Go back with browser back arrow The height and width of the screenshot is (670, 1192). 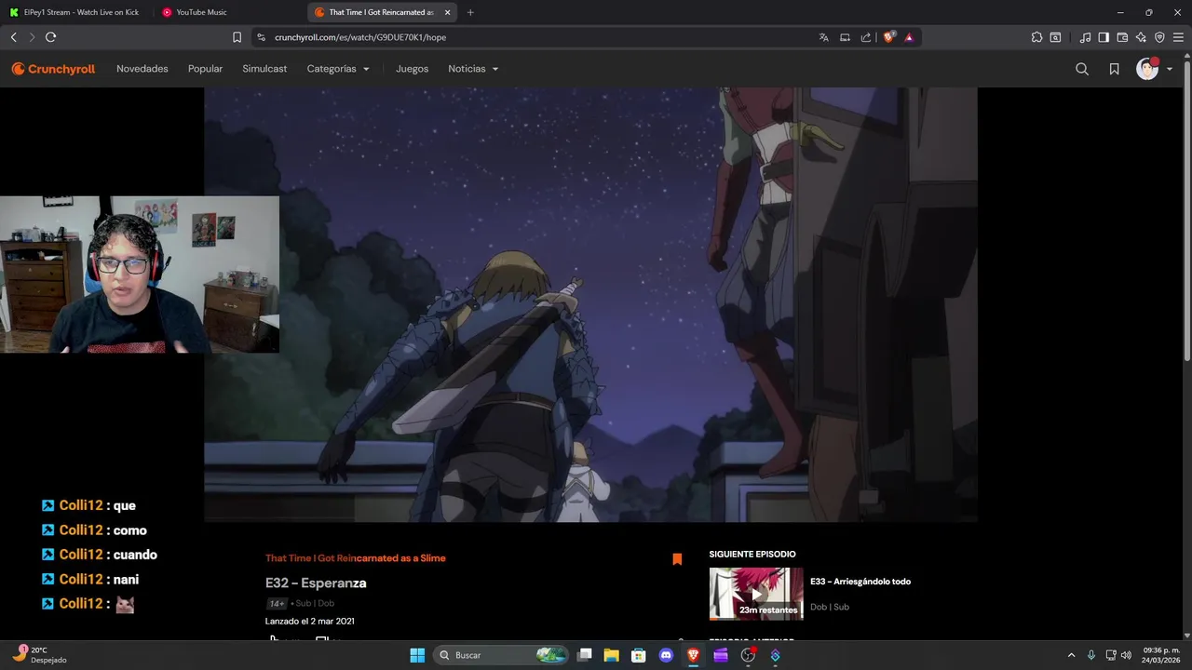pyautogui.click(x=13, y=37)
